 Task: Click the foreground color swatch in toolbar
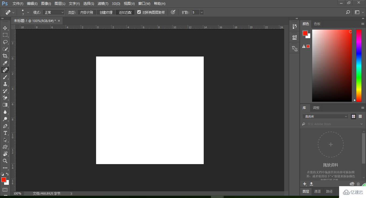pyautogui.click(x=3, y=180)
